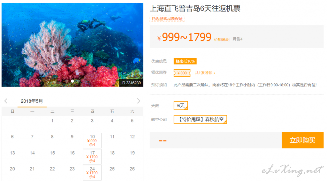Click the 航空公司 label

[159, 119]
